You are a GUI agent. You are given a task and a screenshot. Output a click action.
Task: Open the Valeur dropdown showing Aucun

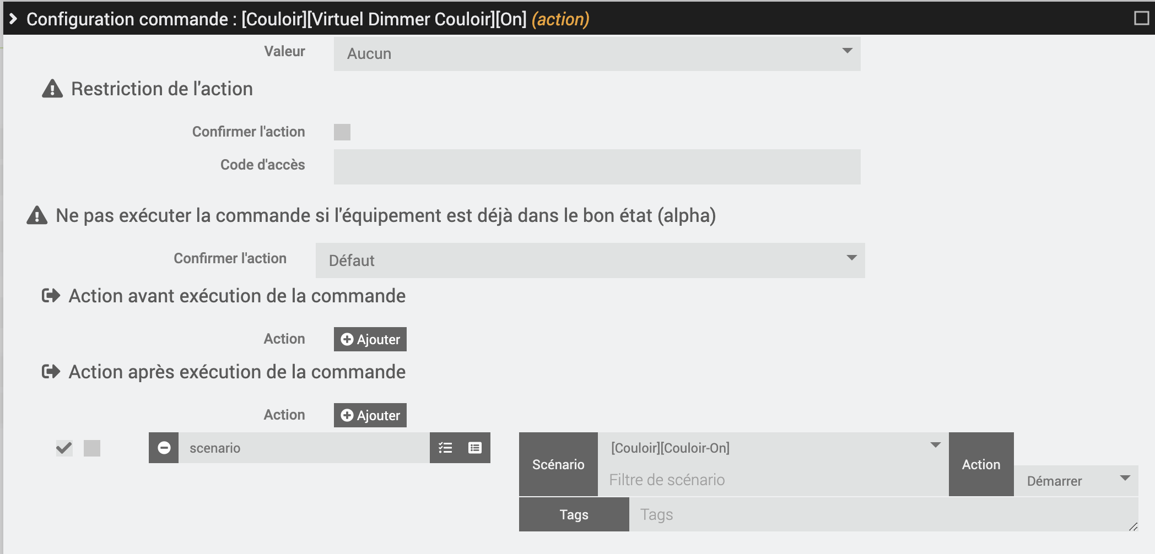pos(597,53)
